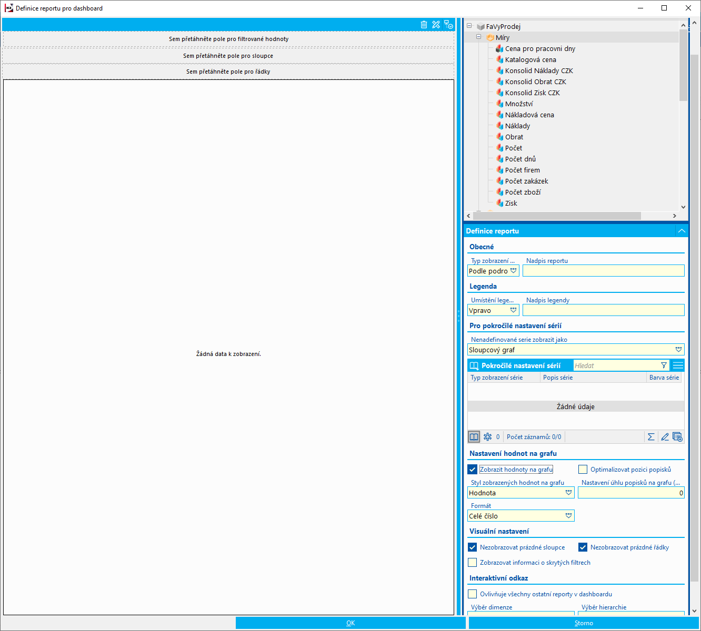Click the crossed tools icon in header
Screen dimensions: 701x631
(x=436, y=25)
